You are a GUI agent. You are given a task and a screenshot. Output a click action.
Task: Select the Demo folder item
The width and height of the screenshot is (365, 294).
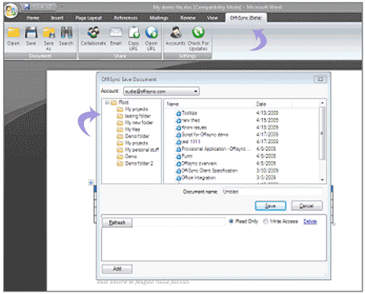pyautogui.click(x=137, y=136)
